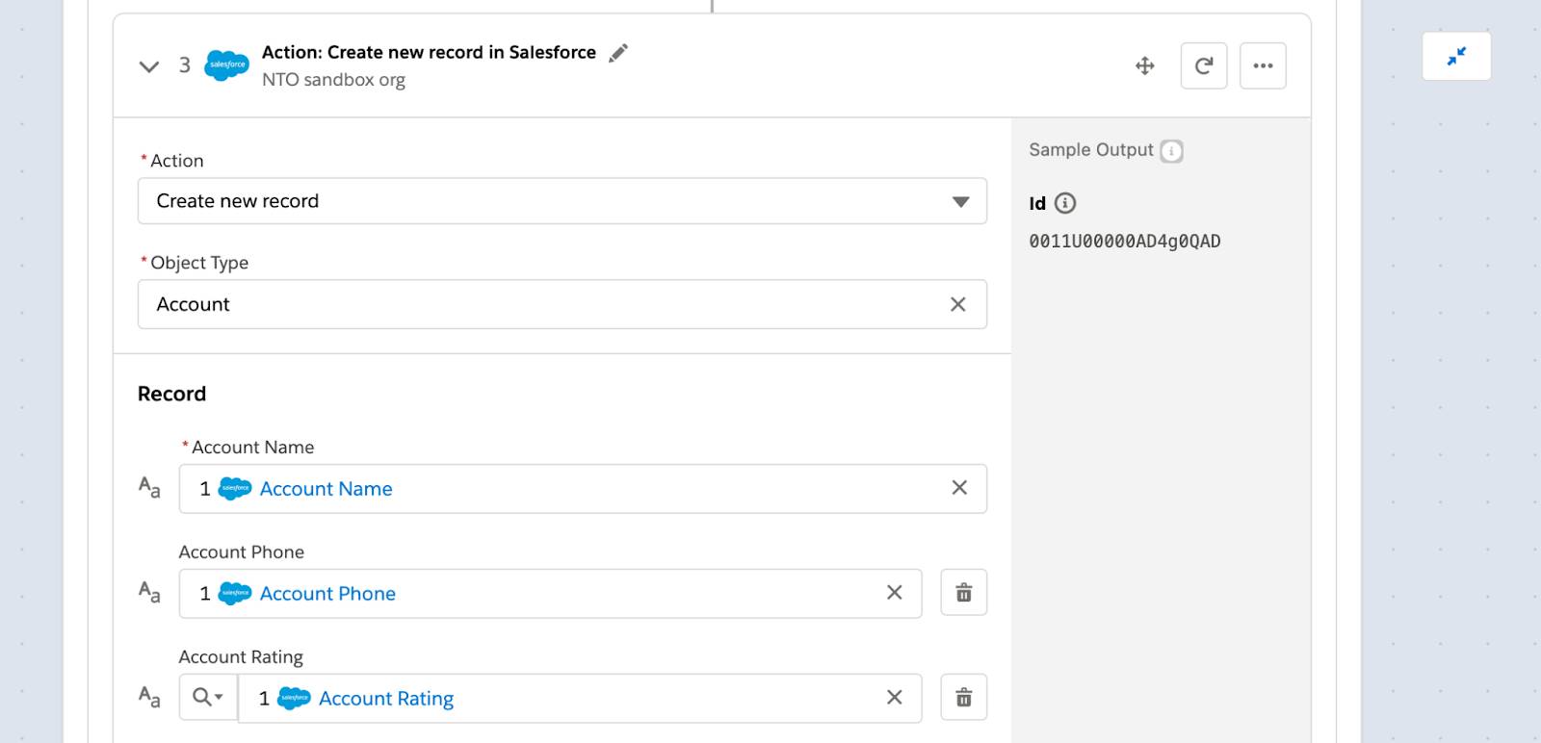The image size is (1541, 743).
Task: Click the Salesforce icon in Account Name pill
Action: pyautogui.click(x=235, y=489)
